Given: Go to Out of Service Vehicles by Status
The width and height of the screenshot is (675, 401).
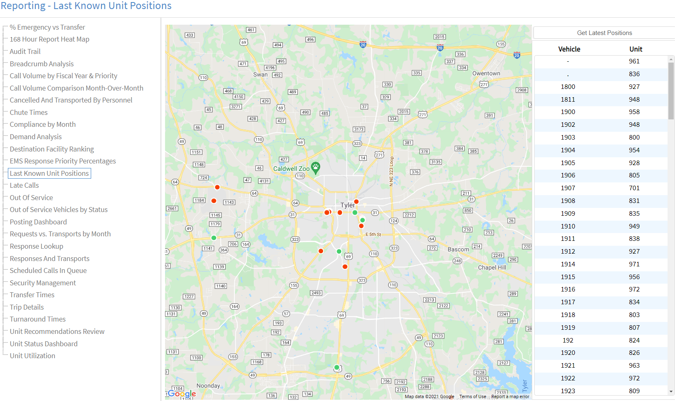Looking at the screenshot, I should [59, 210].
